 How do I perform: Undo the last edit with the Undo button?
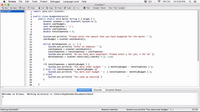click(67, 8)
